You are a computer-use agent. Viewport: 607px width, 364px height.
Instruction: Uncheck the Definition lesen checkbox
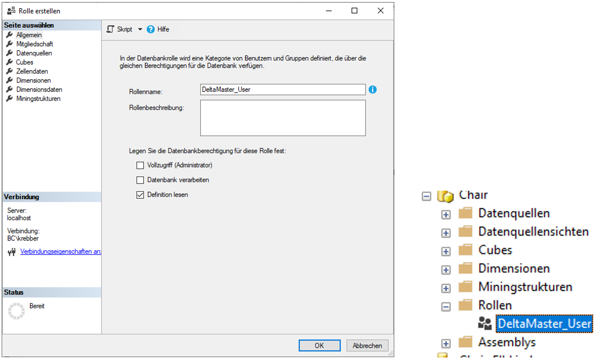click(x=140, y=195)
